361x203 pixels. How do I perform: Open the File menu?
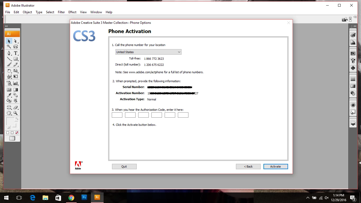(x=8, y=12)
